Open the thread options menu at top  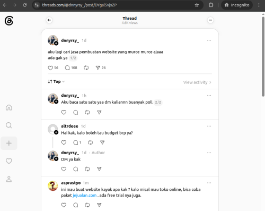210,20
